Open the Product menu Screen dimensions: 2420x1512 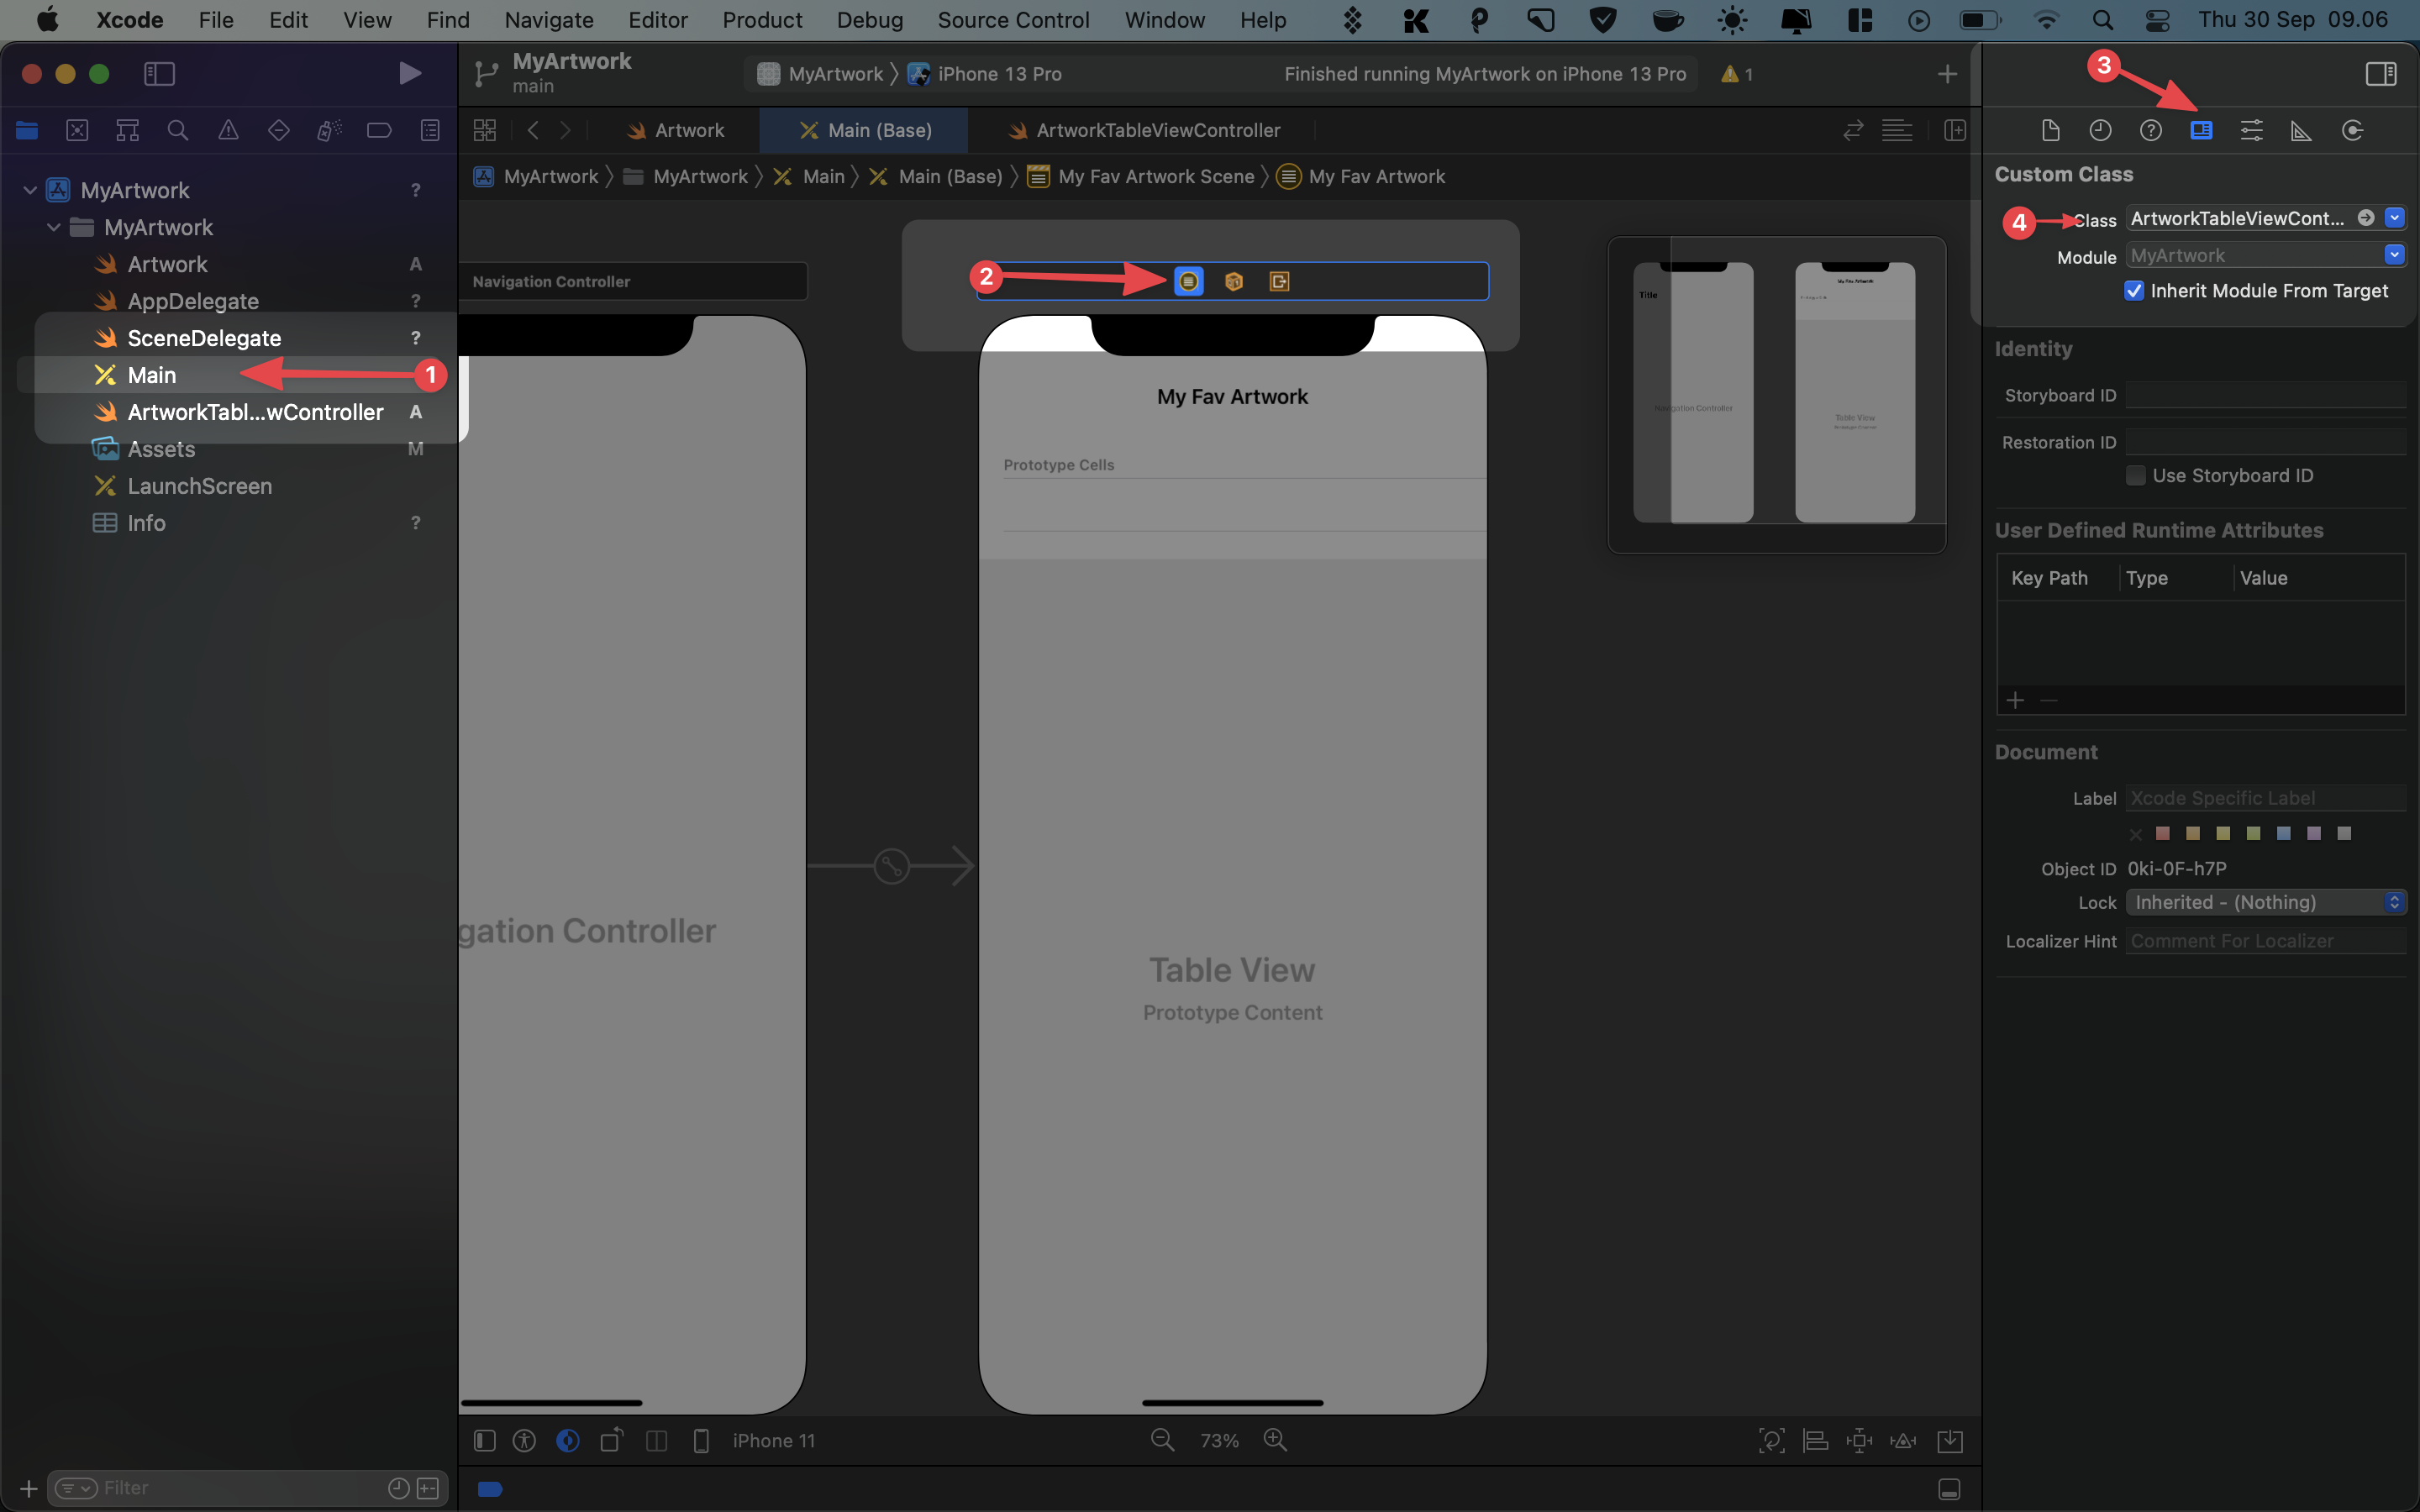tap(762, 20)
